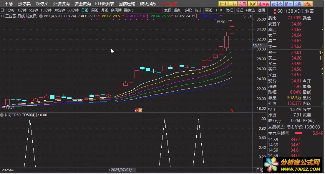Screen dimensions: 325x174
Task: Click the pink 涨停买 button
Action: [264, 4]
